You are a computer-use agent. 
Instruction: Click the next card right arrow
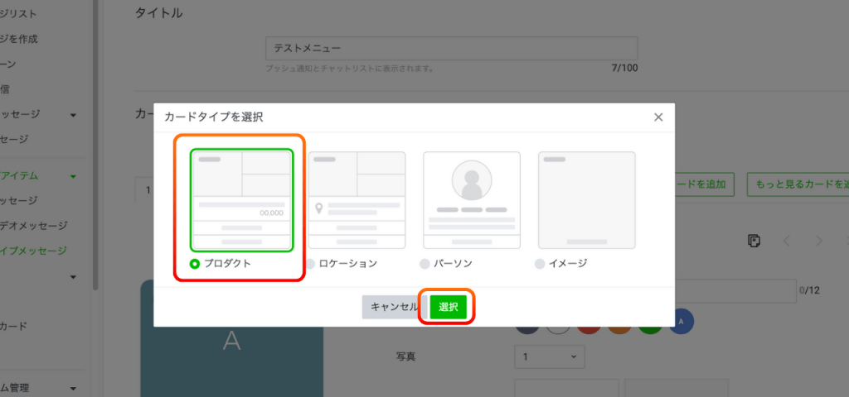point(819,241)
